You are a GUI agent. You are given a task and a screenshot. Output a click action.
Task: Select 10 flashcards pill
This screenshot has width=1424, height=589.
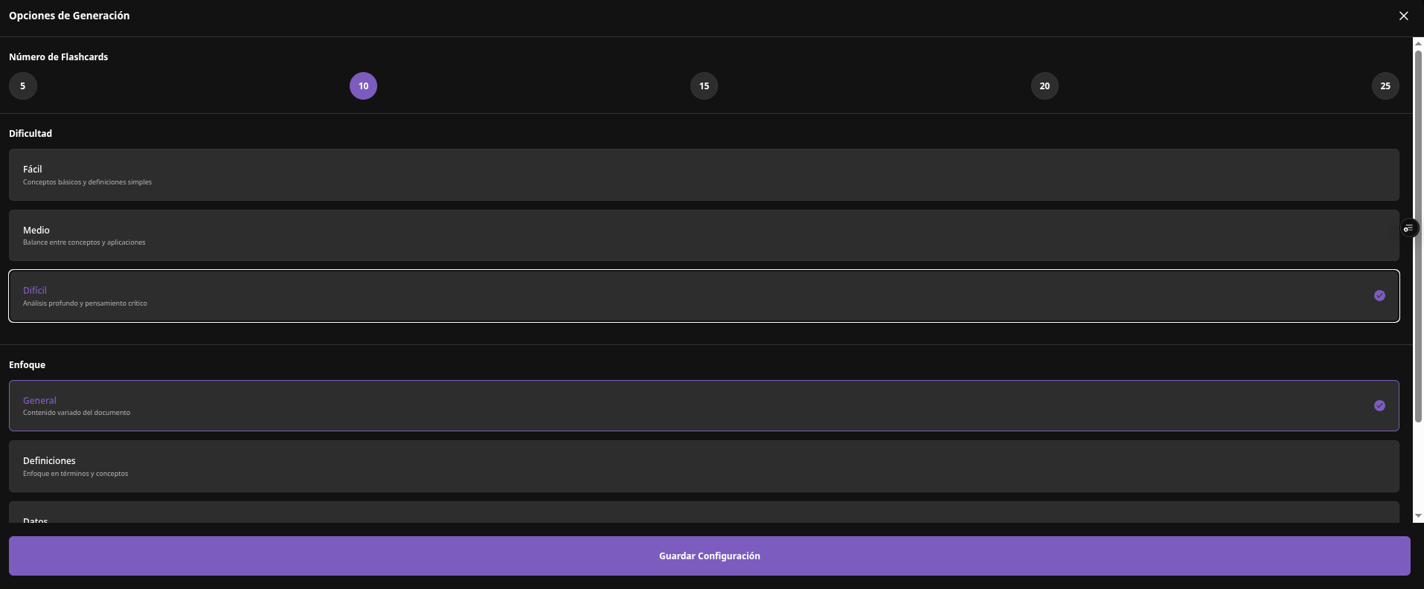pyautogui.click(x=363, y=86)
